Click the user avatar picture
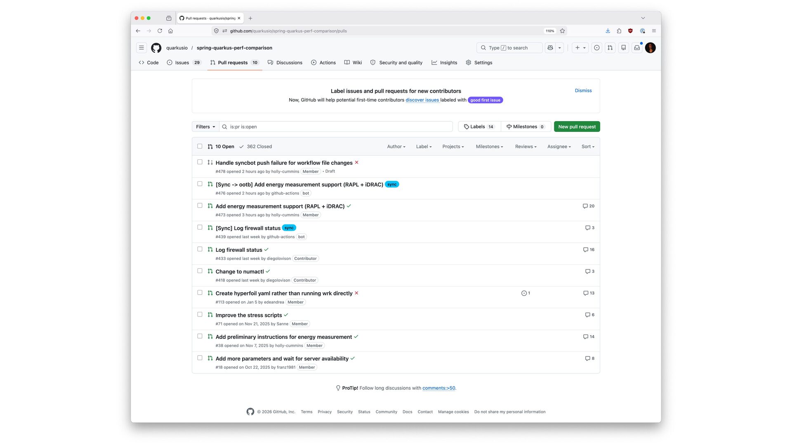Image resolution: width=792 pixels, height=445 pixels. click(x=651, y=48)
